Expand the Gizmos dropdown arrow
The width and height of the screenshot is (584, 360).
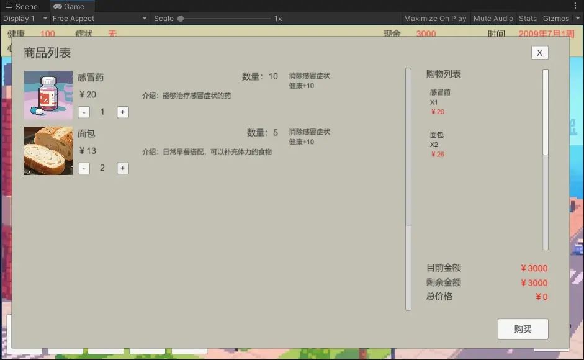[578, 18]
